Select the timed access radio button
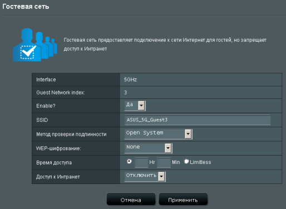This screenshot has height=209, width=286. click(129, 161)
